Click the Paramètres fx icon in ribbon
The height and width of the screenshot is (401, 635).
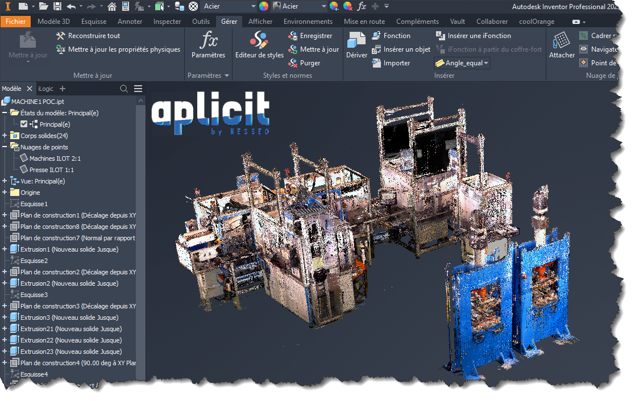[208, 41]
